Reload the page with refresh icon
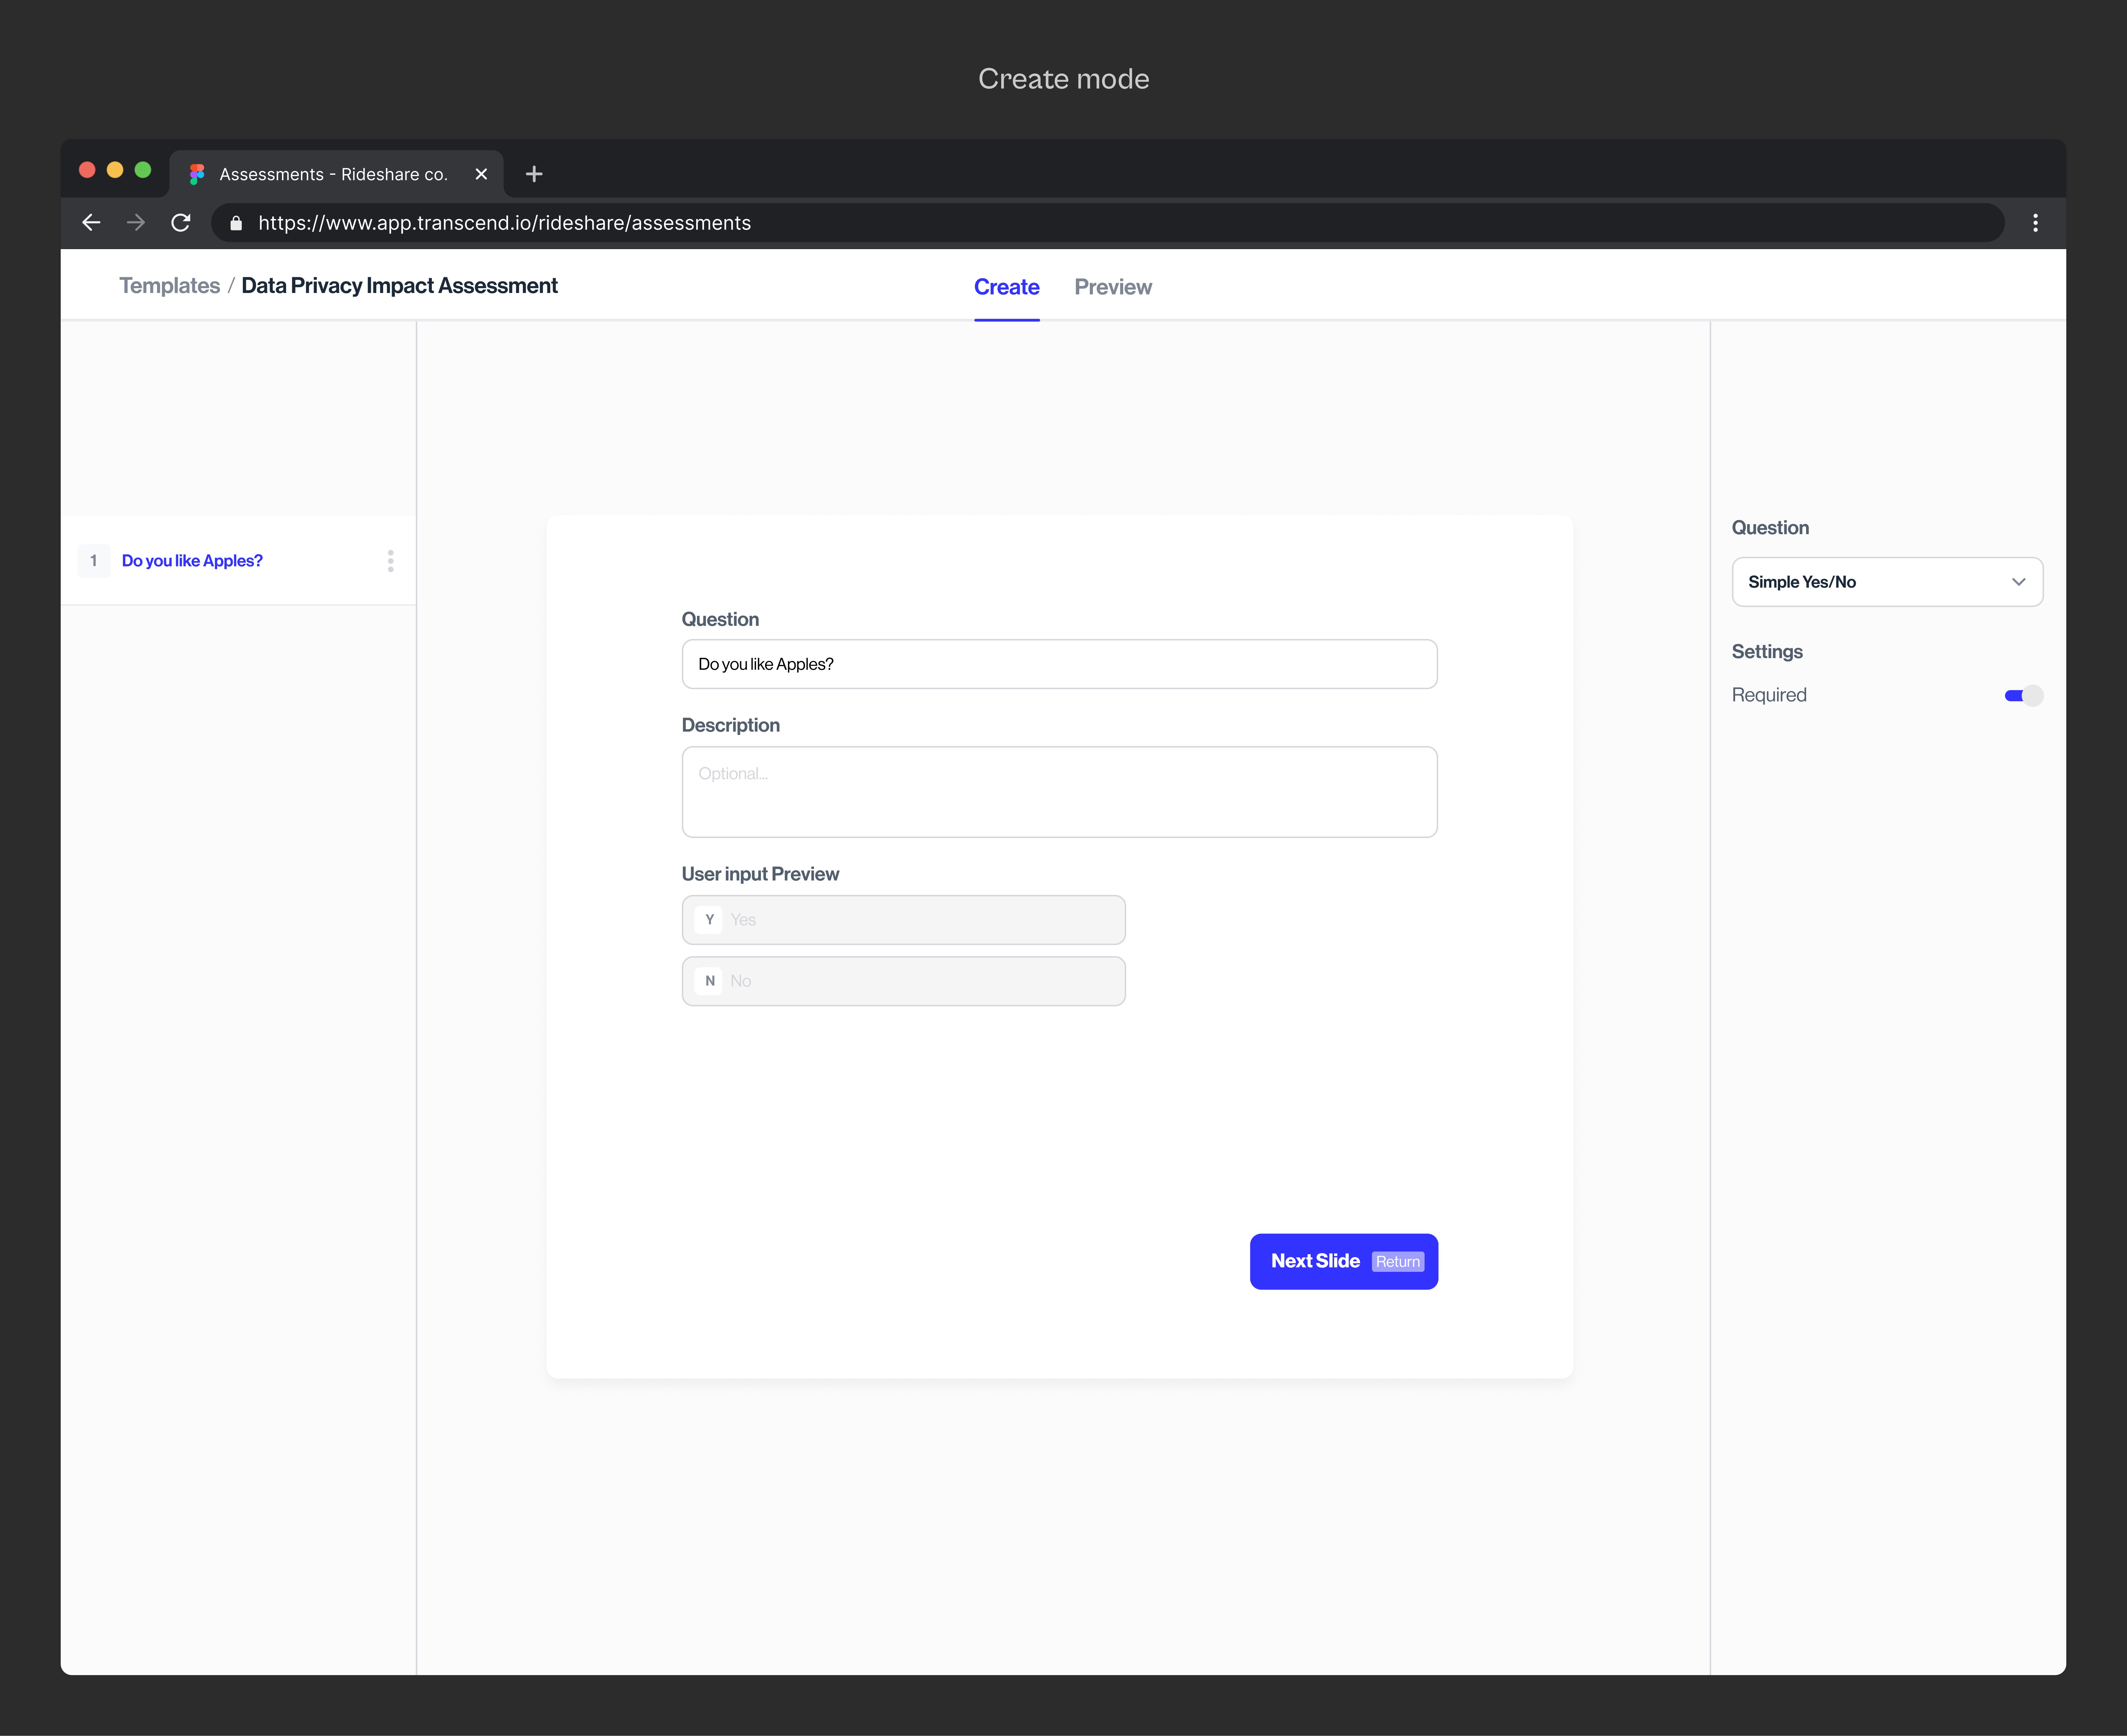The image size is (2127, 1736). pos(181,223)
